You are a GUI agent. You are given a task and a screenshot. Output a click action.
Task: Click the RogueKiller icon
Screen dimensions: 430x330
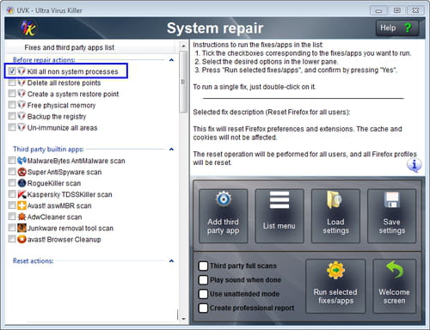coord(21,183)
